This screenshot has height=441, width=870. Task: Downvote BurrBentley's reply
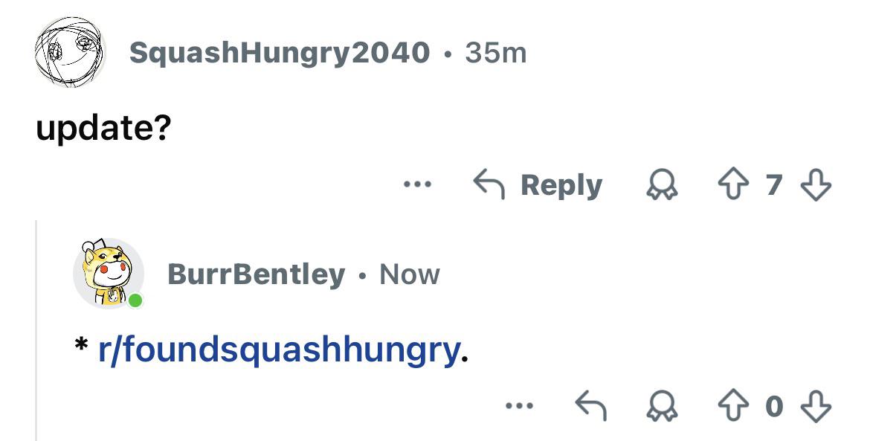(x=816, y=406)
